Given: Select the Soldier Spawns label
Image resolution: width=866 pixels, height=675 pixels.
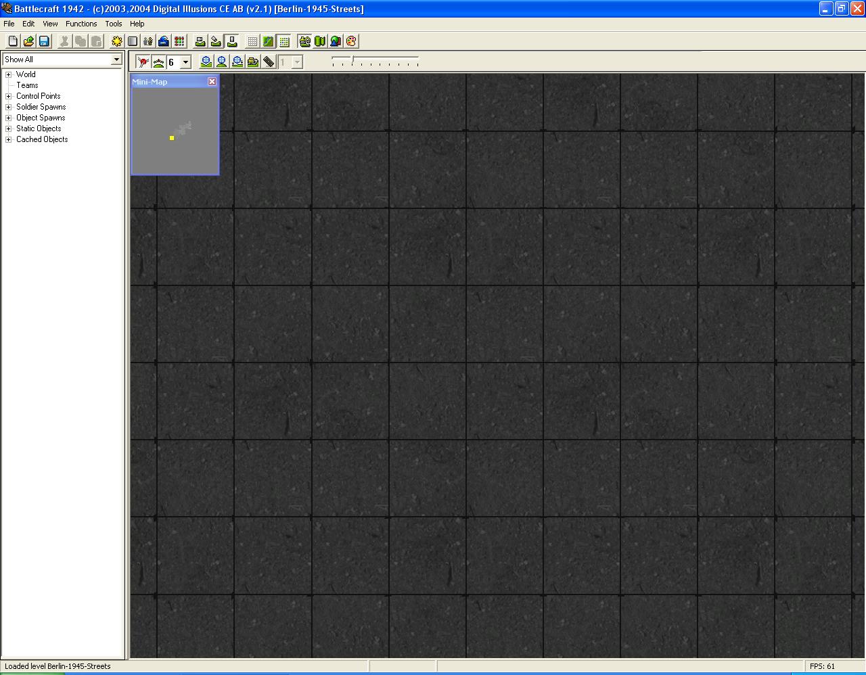Looking at the screenshot, I should coord(41,107).
